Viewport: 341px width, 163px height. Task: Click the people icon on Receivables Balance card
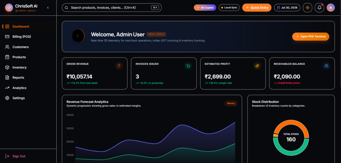[x=326, y=66]
